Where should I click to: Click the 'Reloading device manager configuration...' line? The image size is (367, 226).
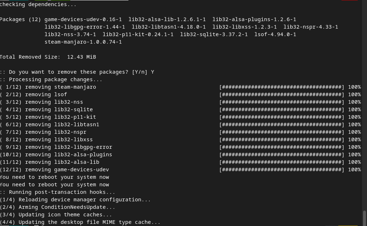click(75, 200)
